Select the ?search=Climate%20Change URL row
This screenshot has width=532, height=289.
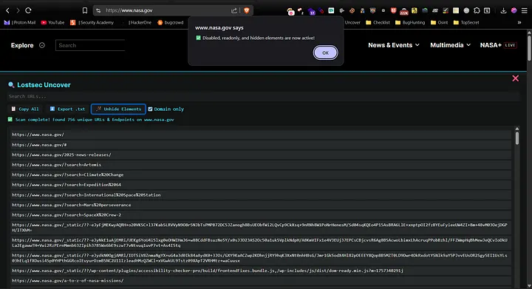coord(261,174)
